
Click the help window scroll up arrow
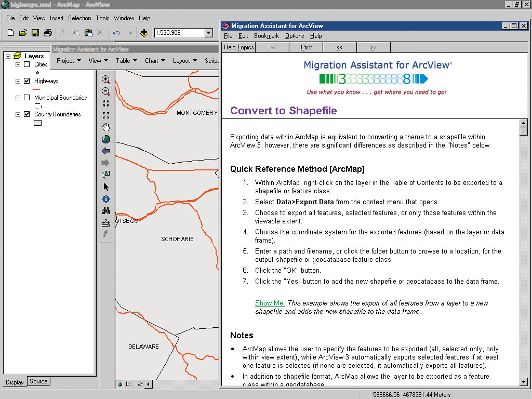pyautogui.click(x=524, y=123)
